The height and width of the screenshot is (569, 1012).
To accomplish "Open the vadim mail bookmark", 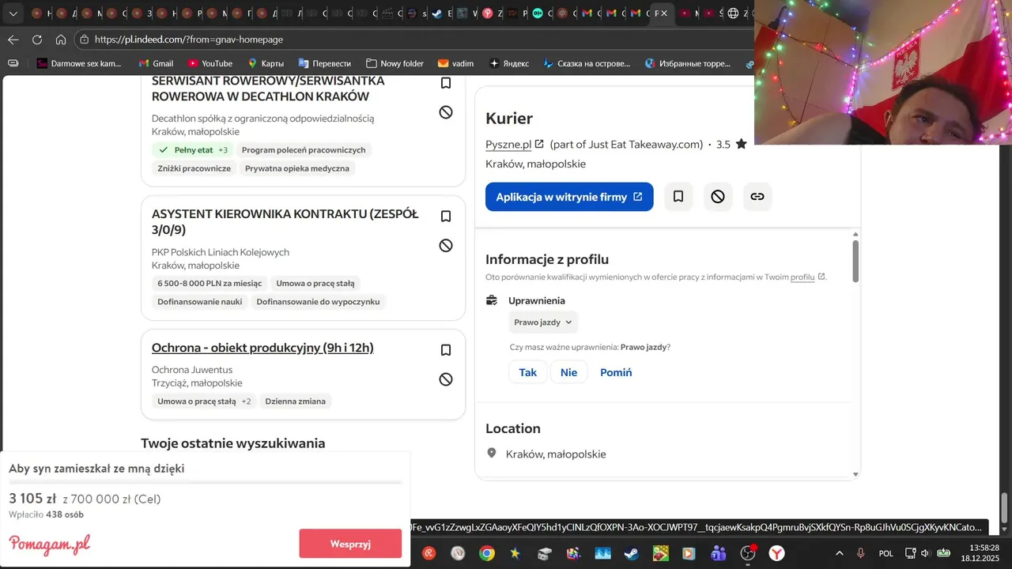I will click(455, 63).
